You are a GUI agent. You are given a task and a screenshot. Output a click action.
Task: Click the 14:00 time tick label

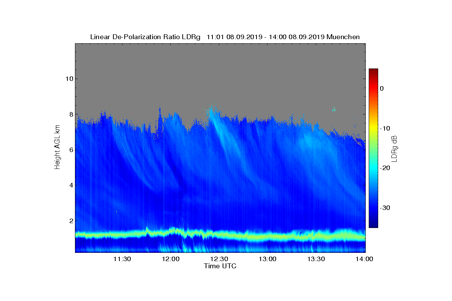[x=365, y=259]
